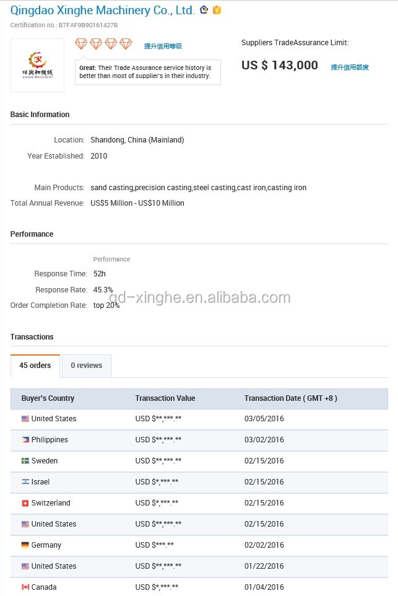
Task: Open Qingdao Xinghe Machinery Co., Ltd. link
Action: point(103,10)
